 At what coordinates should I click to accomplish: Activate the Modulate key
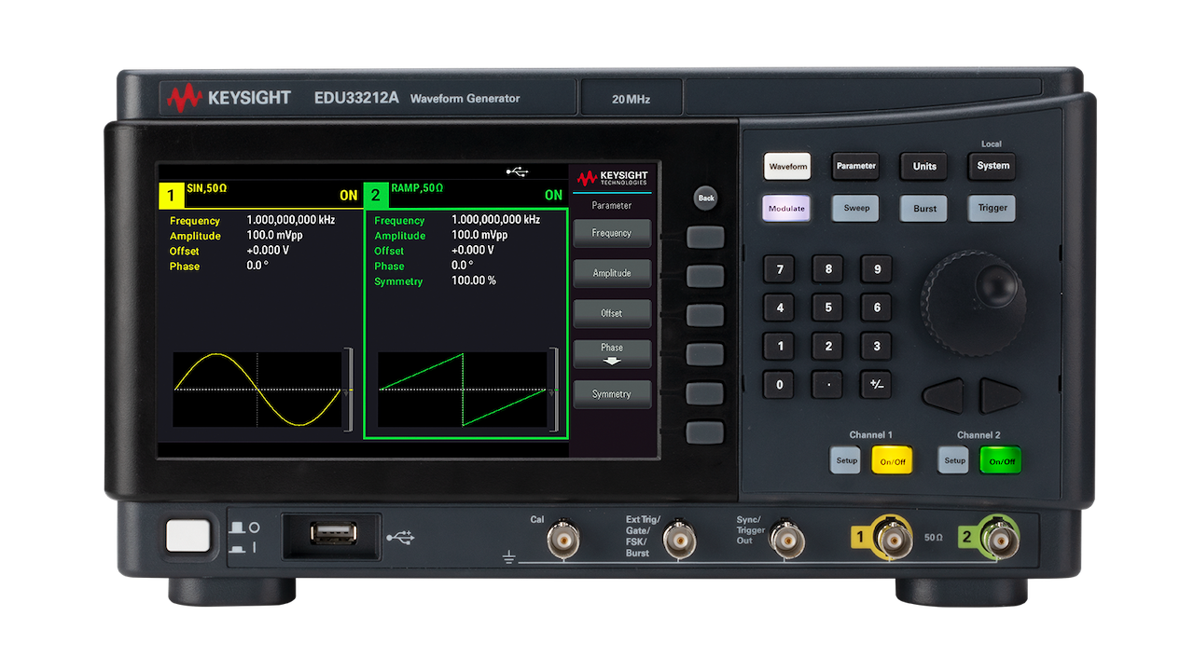click(x=786, y=208)
